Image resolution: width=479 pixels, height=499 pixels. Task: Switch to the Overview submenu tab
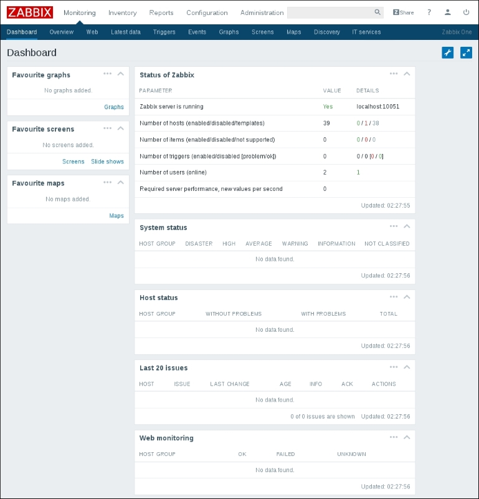point(61,32)
